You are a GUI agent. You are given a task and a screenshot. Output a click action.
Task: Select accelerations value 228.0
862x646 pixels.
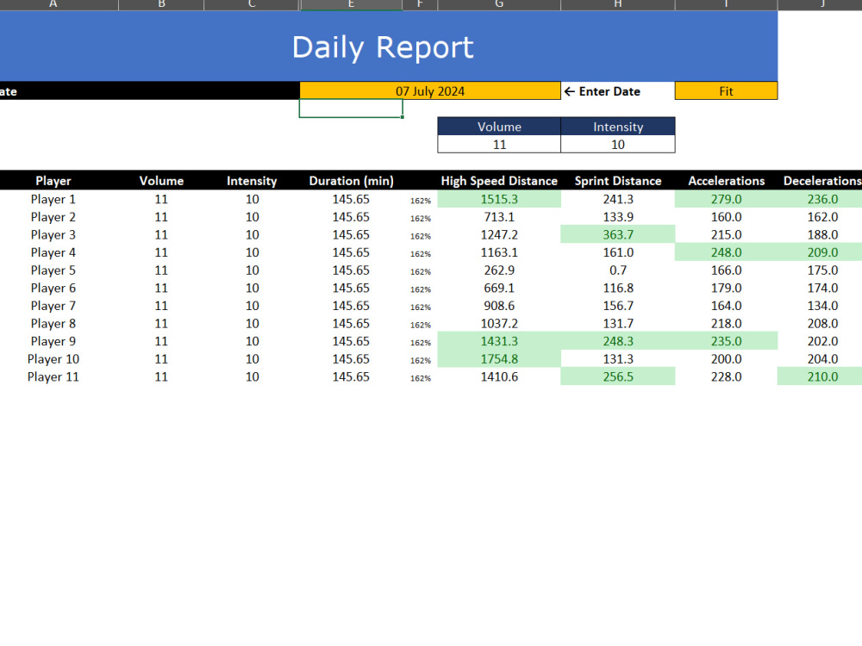click(x=726, y=377)
